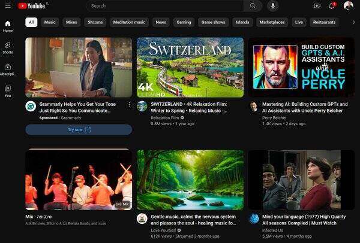360x243 pixels.
Task: Open the Hebrew Mix playlist title
Action: (38, 217)
